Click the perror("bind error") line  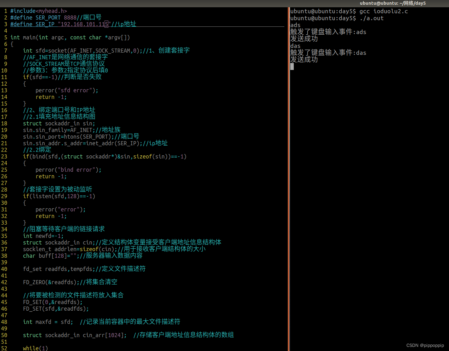pos(68,170)
